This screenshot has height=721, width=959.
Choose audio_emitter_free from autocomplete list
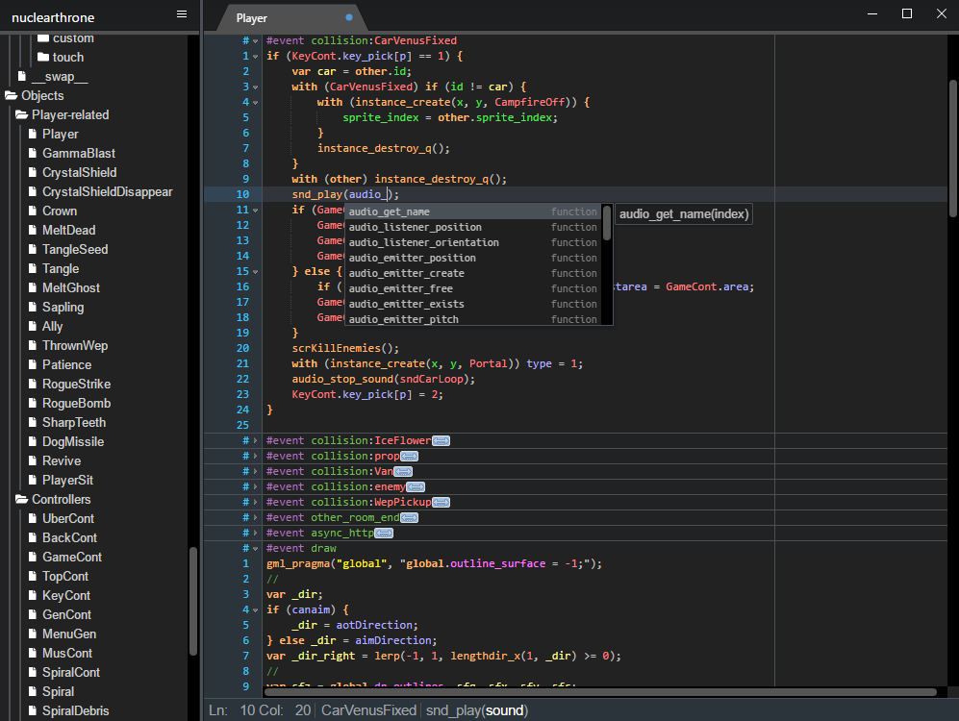(x=473, y=288)
